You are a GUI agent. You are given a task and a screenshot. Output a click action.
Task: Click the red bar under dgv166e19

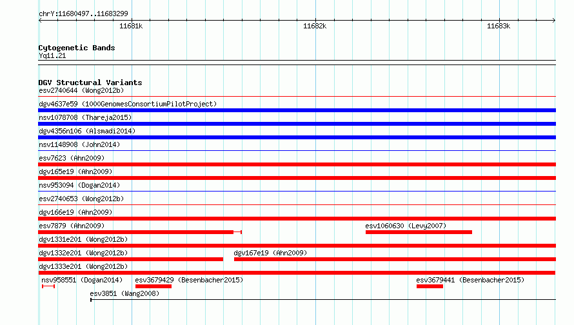point(297,219)
